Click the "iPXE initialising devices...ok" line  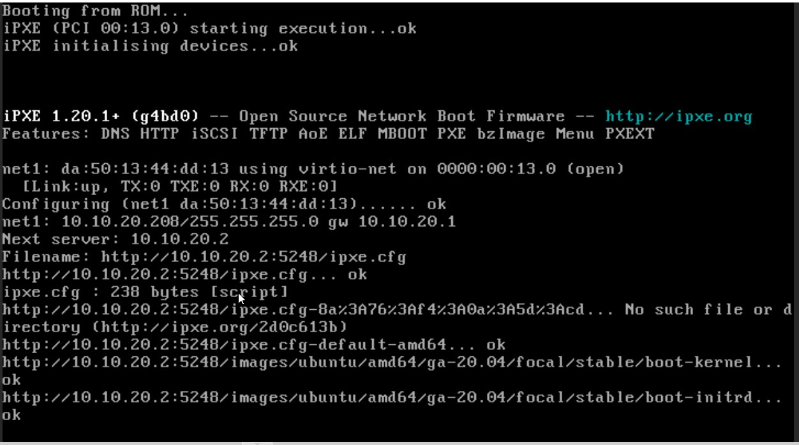tap(151, 46)
